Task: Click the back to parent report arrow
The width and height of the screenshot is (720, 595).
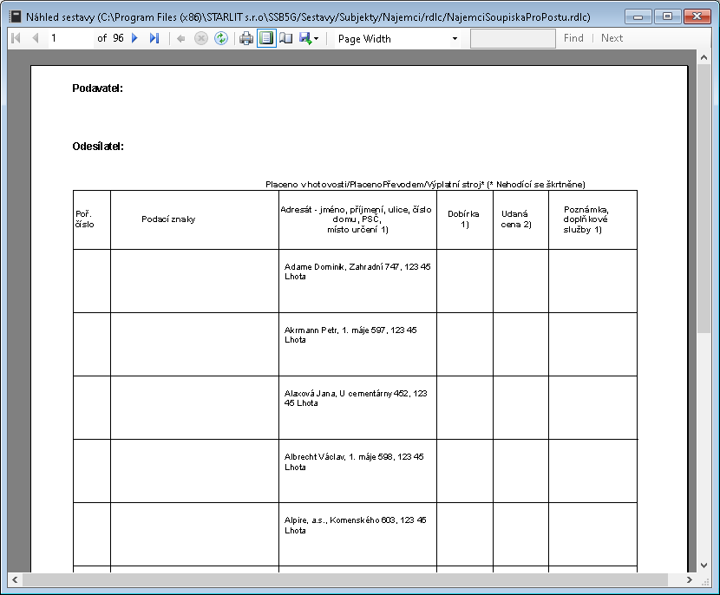Action: (180, 38)
